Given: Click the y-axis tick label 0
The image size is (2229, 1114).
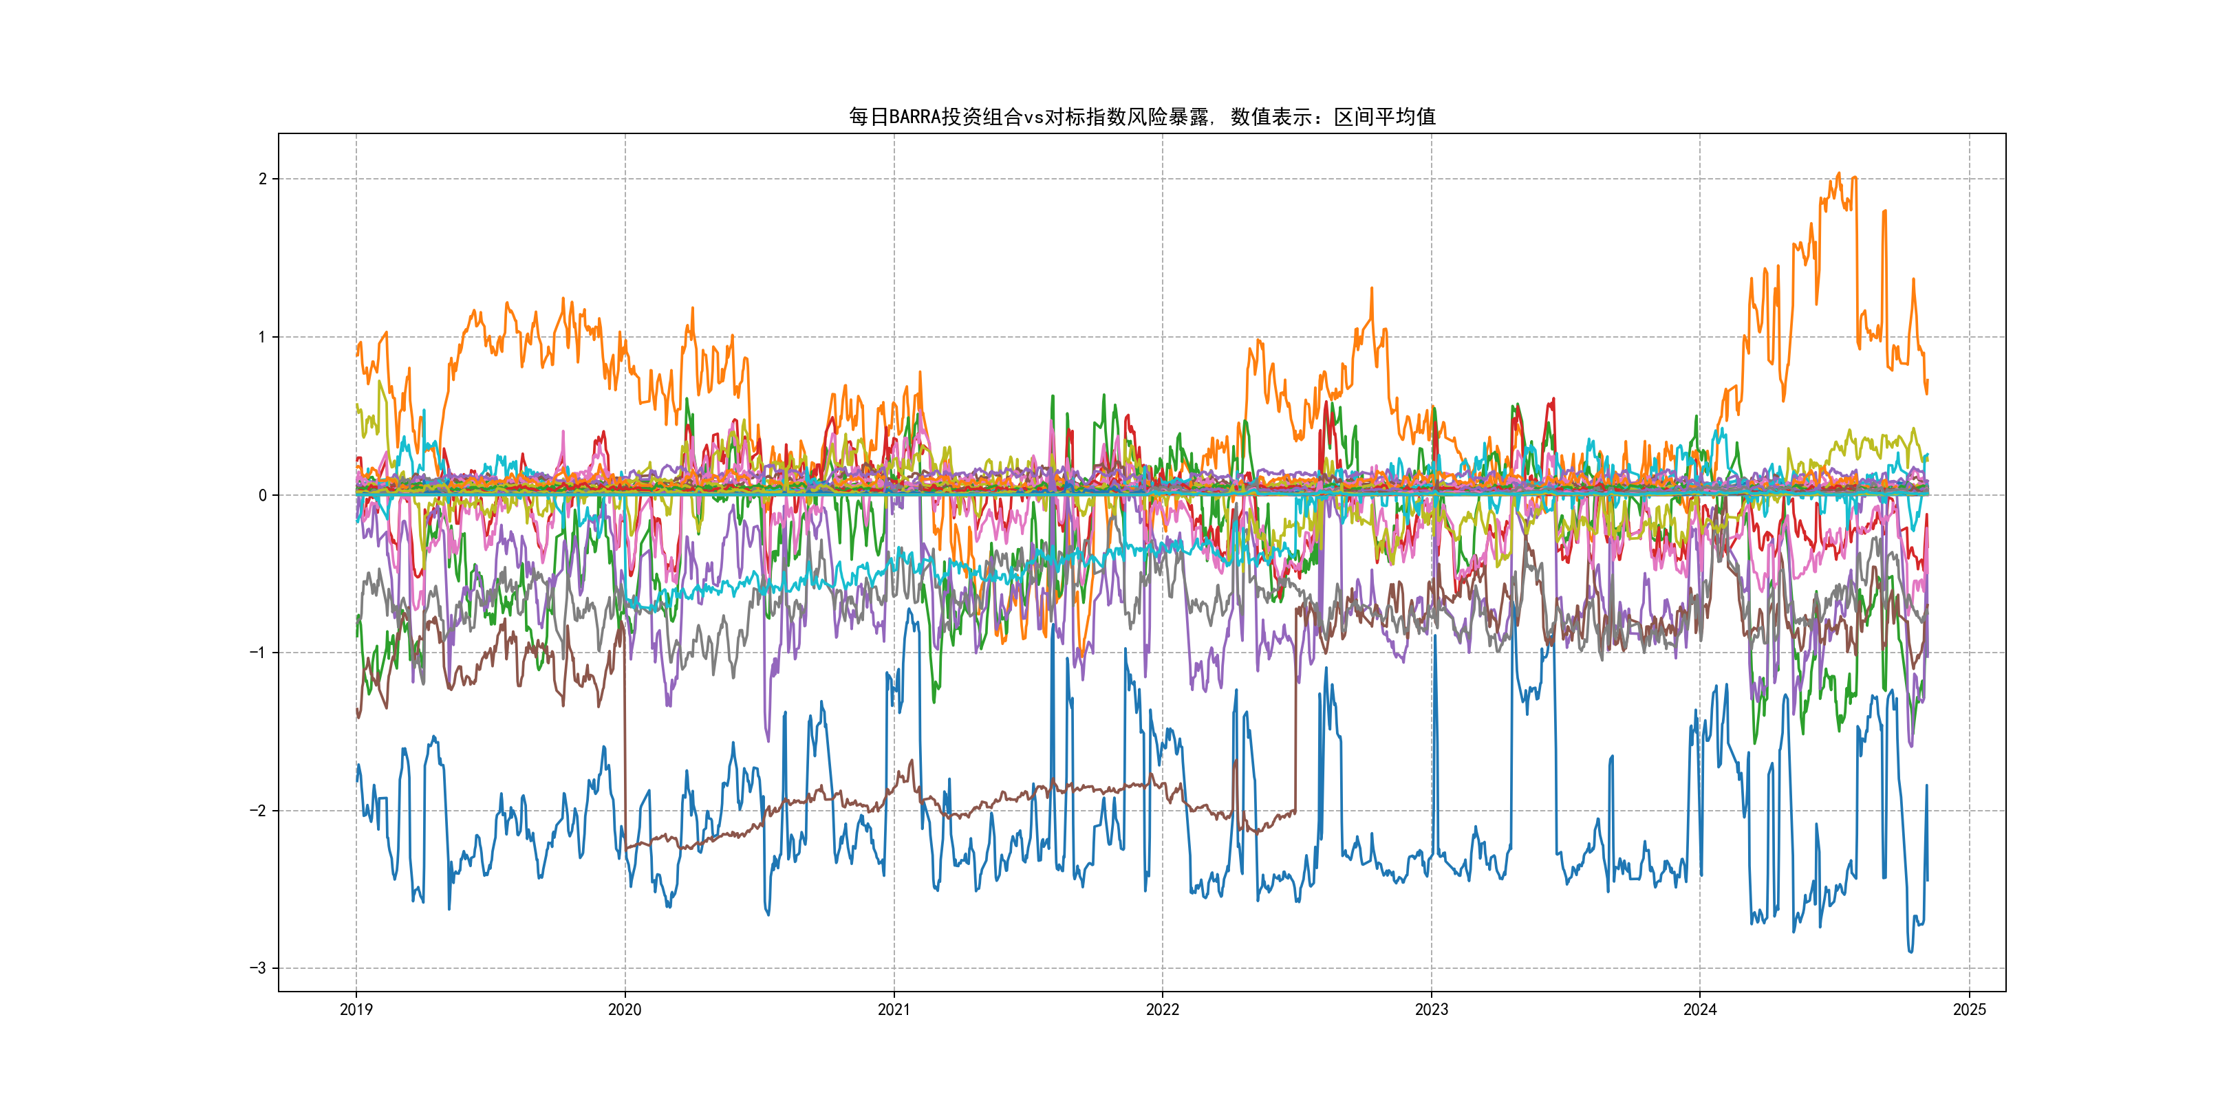Looking at the screenshot, I should click(x=263, y=496).
